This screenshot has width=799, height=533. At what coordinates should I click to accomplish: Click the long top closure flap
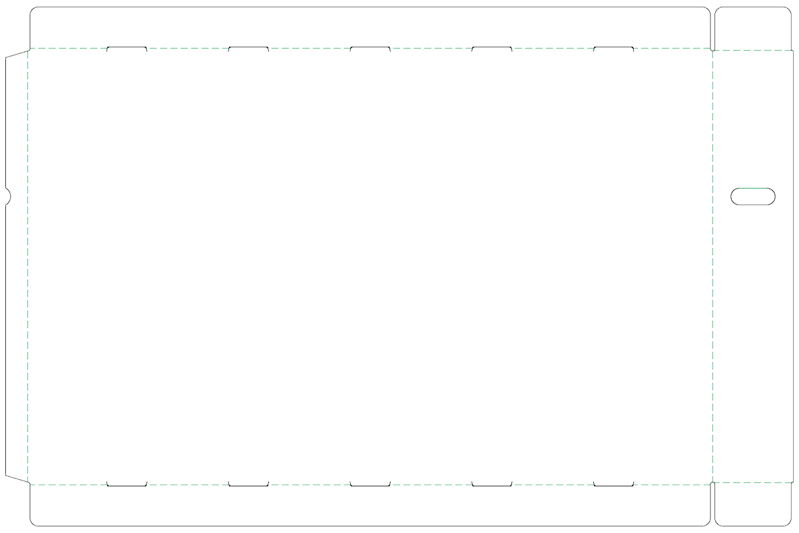(x=370, y=27)
